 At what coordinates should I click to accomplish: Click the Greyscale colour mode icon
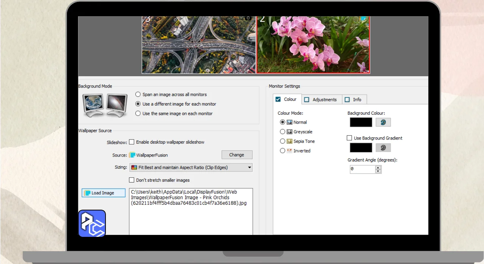290,132
